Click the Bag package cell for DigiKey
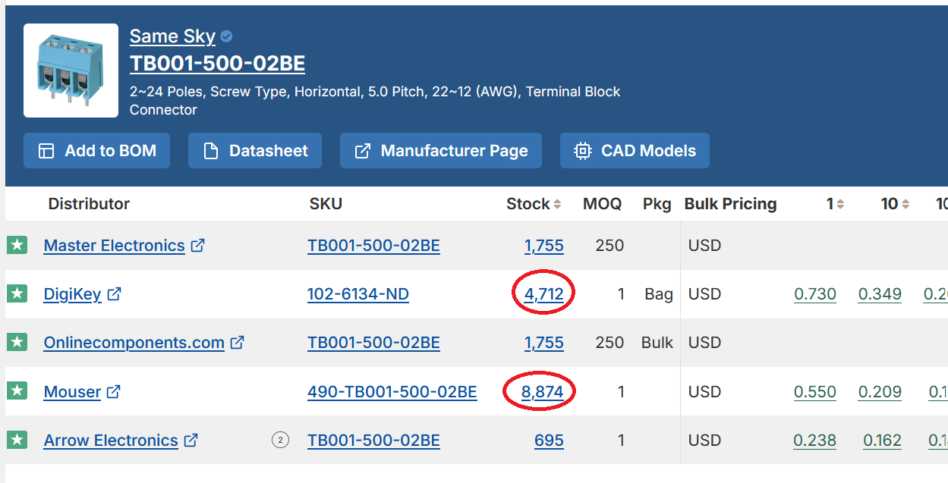This screenshot has width=948, height=483. tap(659, 294)
